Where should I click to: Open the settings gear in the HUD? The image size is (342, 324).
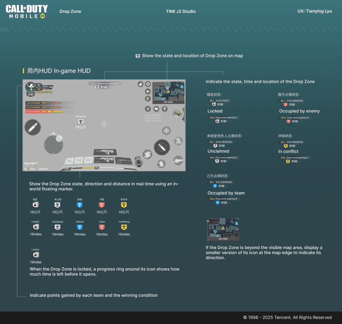click(148, 84)
